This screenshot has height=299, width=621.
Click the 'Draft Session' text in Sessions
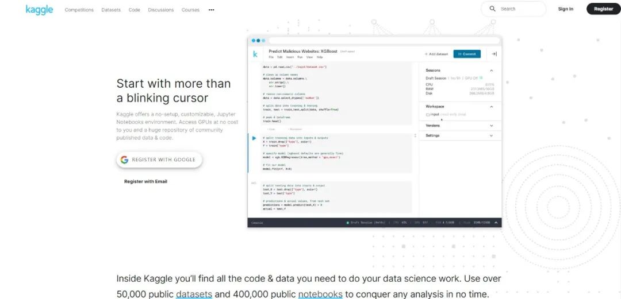[436, 78]
